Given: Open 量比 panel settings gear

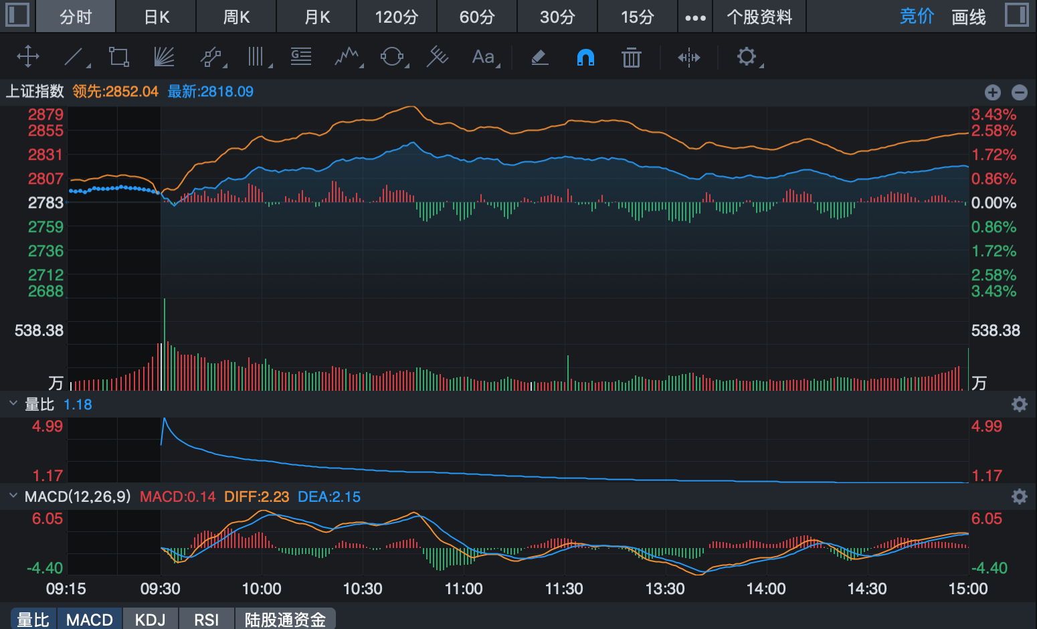Looking at the screenshot, I should click(1020, 403).
